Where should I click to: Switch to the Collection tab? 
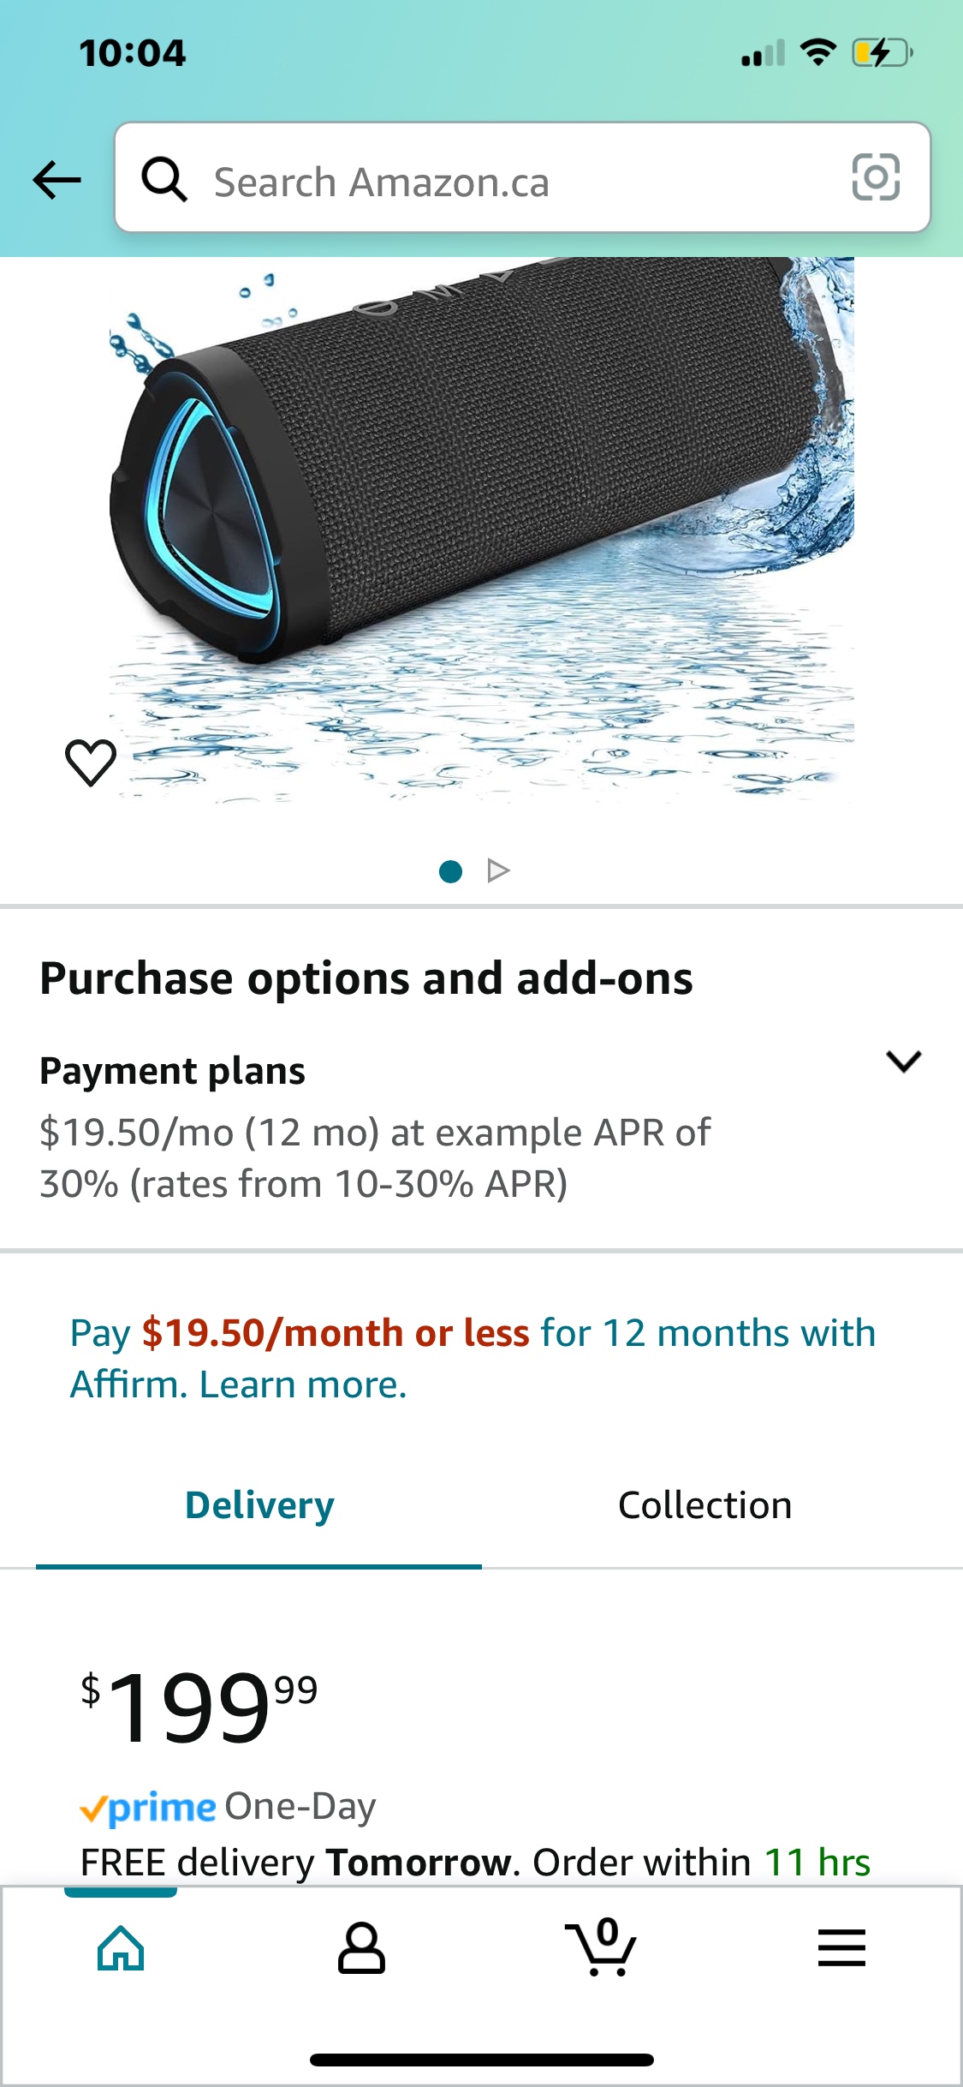(704, 1505)
